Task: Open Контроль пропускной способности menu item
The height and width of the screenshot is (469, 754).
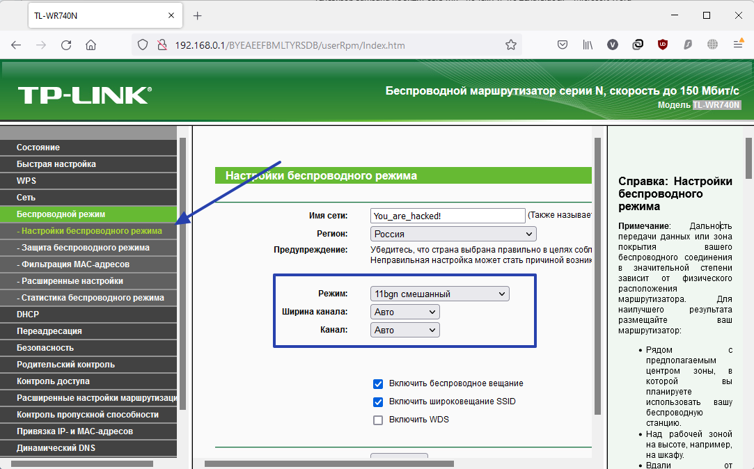Action: tap(88, 415)
